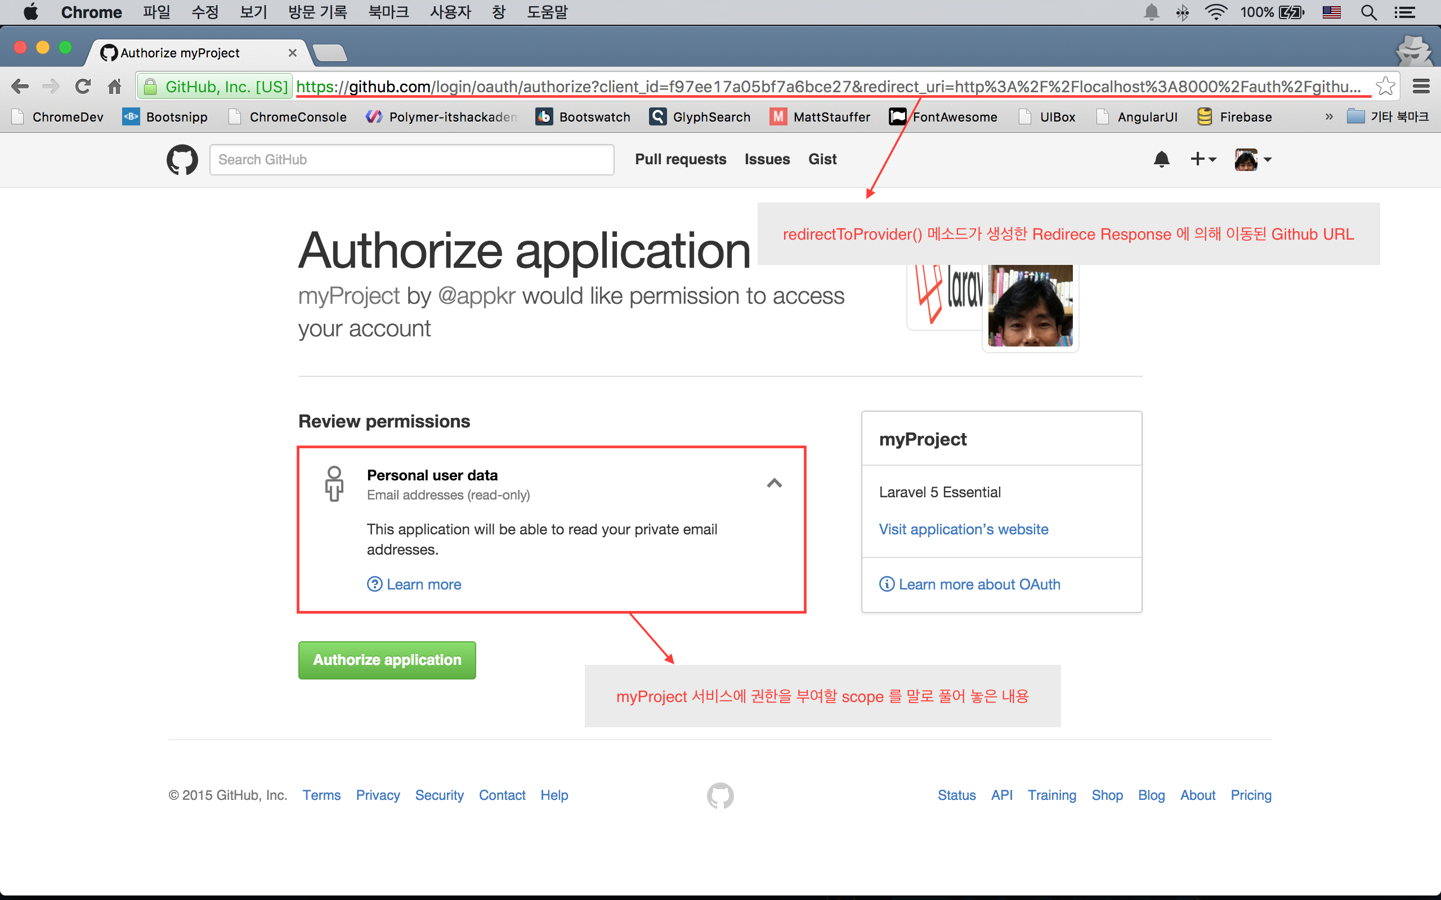Select the Issues menu item

coord(768,159)
